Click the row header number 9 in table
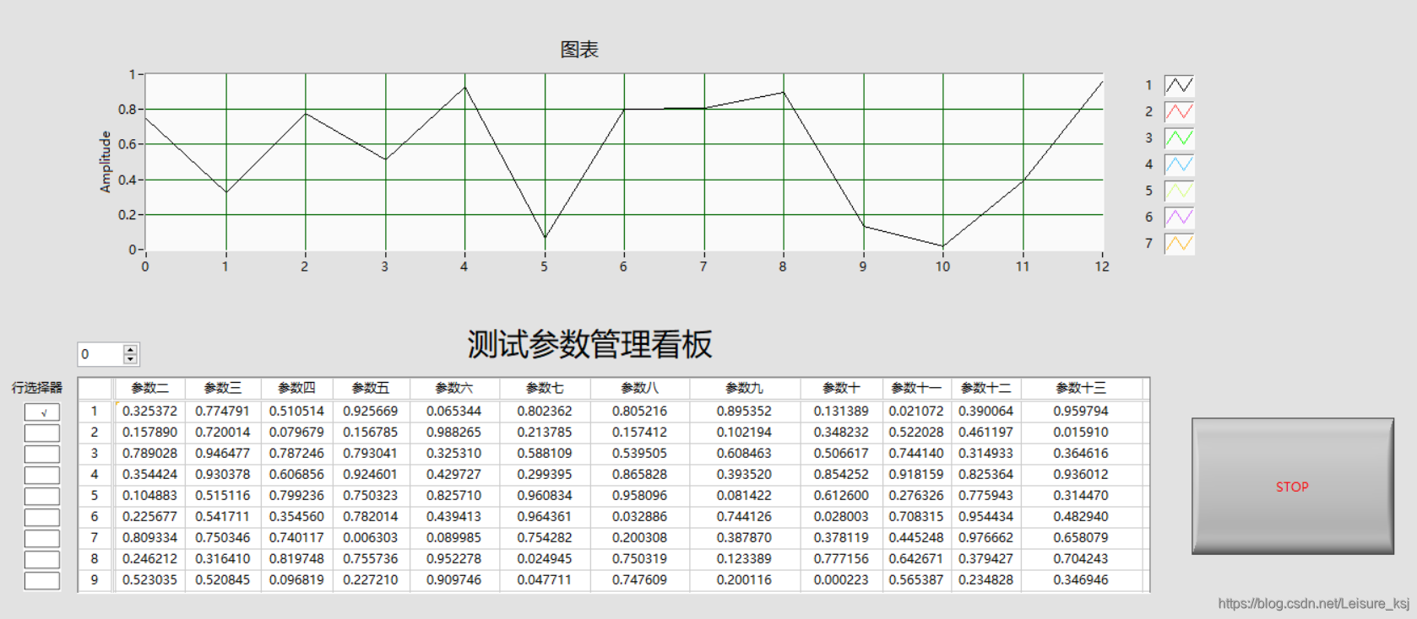Image resolution: width=1417 pixels, height=619 pixels. [95, 580]
